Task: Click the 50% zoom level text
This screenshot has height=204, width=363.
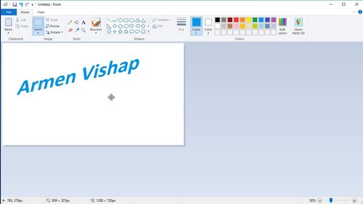Action: tap(313, 201)
